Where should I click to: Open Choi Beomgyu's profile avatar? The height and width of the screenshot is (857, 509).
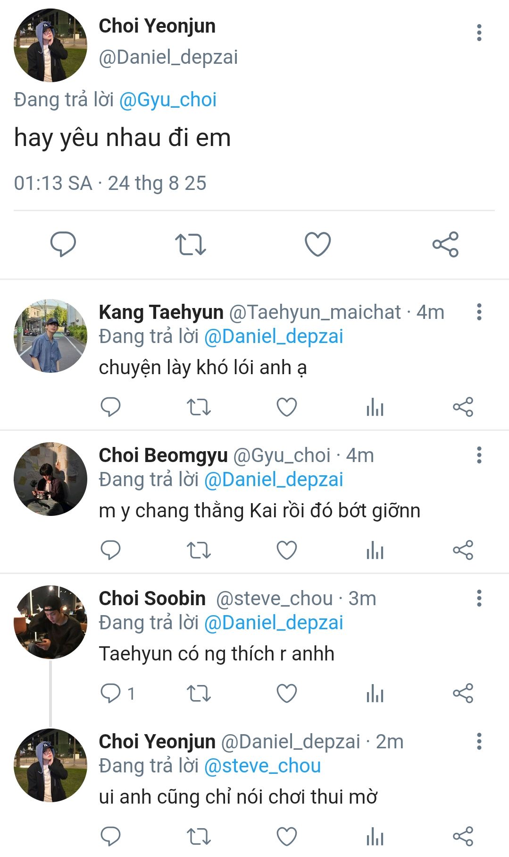click(x=50, y=479)
